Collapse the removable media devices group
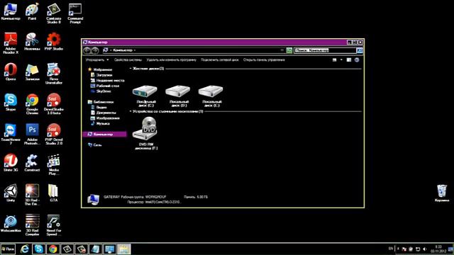 (131, 111)
